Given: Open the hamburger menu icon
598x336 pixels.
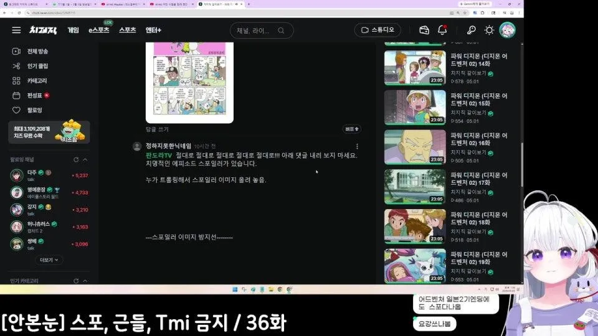Looking at the screenshot, I should [16, 30].
